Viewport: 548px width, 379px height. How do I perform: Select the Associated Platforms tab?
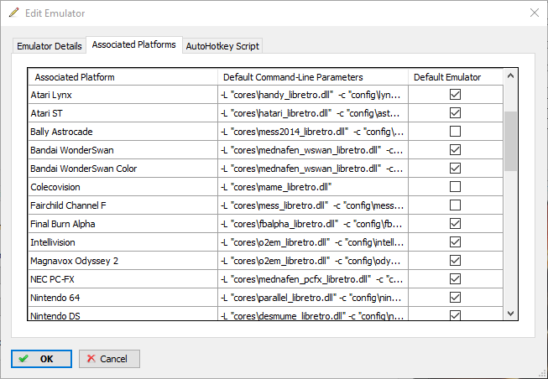click(134, 45)
